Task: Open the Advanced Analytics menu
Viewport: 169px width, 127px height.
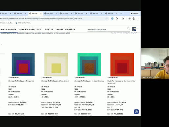Action: [30, 29]
